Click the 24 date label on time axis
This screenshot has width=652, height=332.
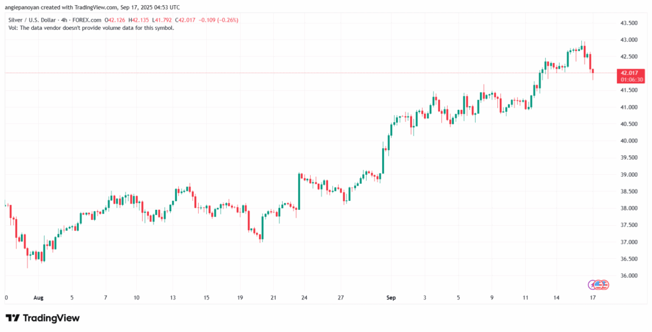pos(305,297)
